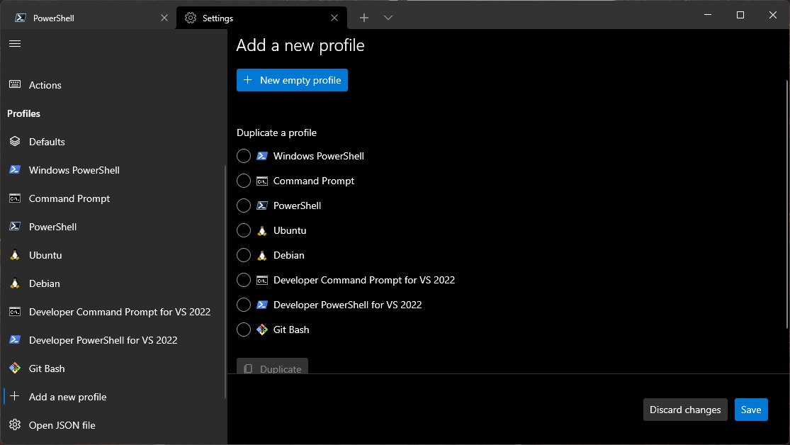Click the New empty profile button
Viewport: 790px width, 445px height.
point(292,80)
